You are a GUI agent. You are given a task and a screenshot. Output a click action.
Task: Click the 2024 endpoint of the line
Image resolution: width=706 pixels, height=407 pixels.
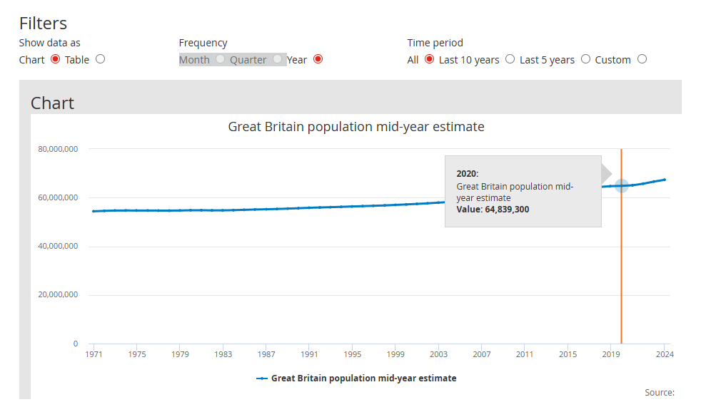665,180
